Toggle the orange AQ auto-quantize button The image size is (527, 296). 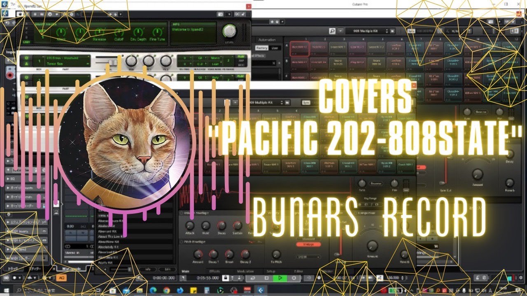pos(61,278)
